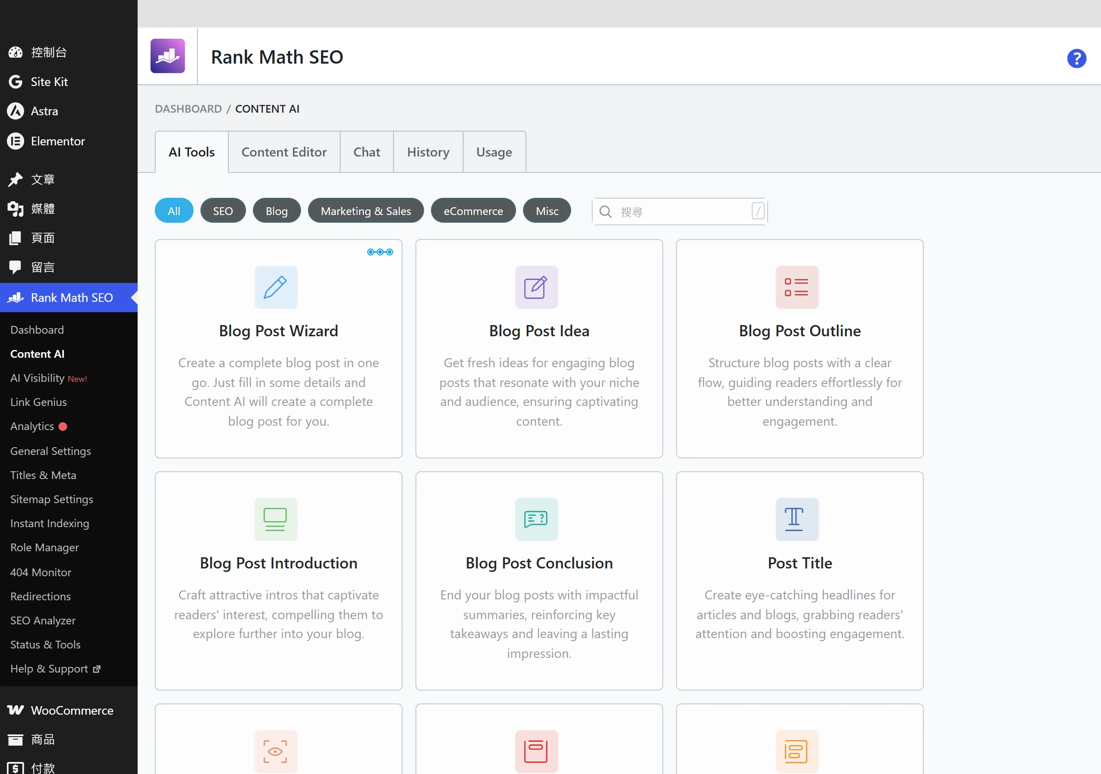Click the Blog Post Outline list icon
This screenshot has width=1101, height=774.
(797, 287)
